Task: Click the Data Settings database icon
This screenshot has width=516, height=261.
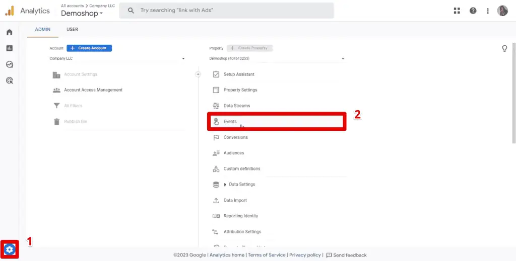Action: click(216, 185)
